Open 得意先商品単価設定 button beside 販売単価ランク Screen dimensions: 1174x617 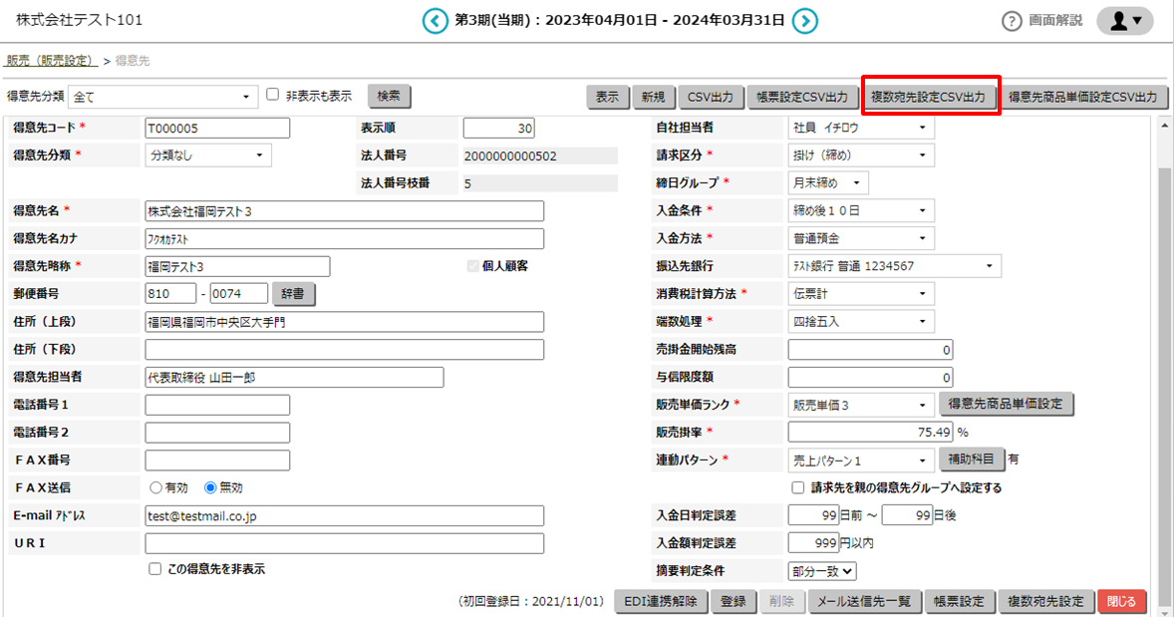1006,405
